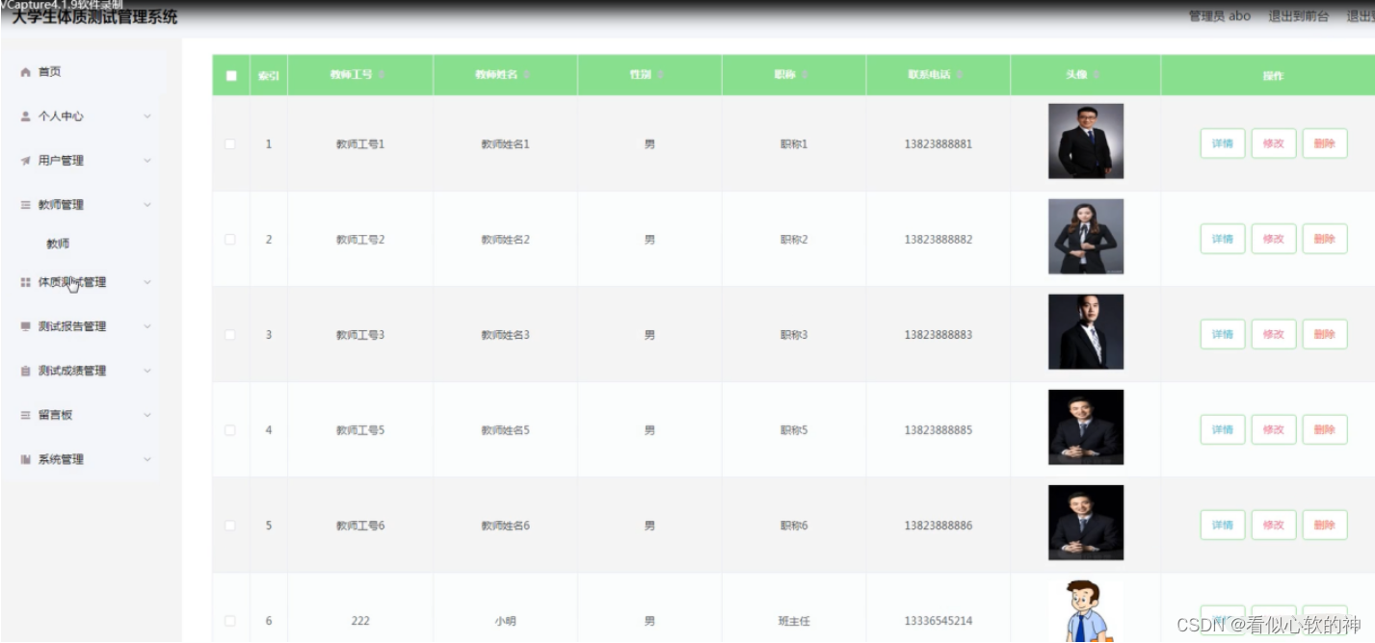The height and width of the screenshot is (643, 1375).
Task: Open 详情 for 教师姓名2
Action: tap(1223, 239)
